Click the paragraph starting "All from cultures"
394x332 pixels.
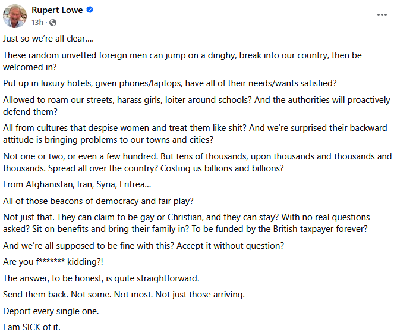(x=195, y=134)
